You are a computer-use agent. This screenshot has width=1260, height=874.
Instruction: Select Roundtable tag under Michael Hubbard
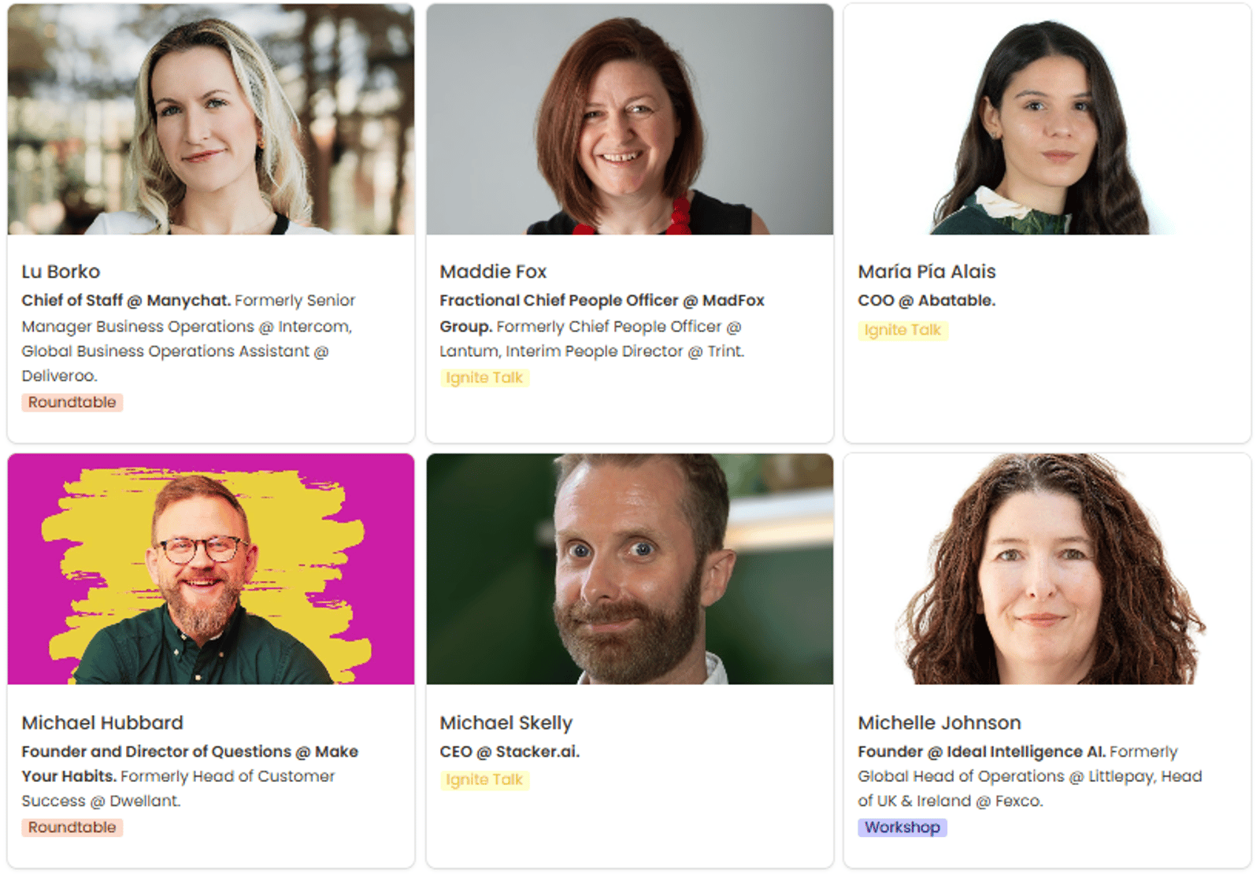click(72, 828)
